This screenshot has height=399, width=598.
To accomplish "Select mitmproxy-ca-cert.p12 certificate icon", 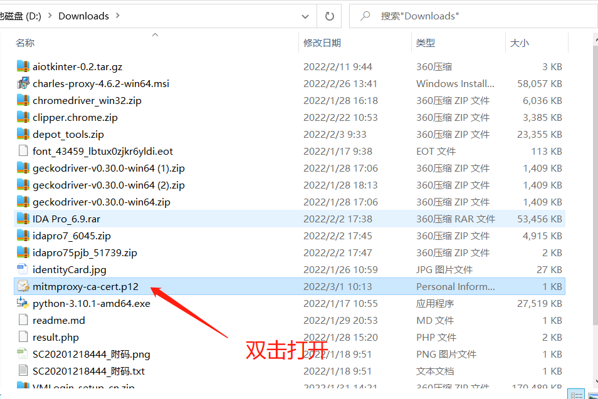I will pos(23,287).
